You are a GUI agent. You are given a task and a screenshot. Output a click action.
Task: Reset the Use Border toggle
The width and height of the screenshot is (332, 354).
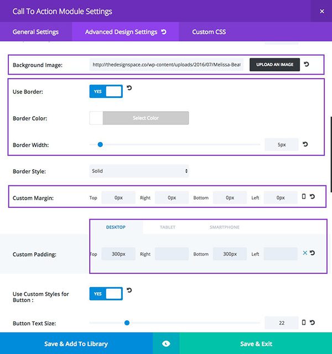129,87
